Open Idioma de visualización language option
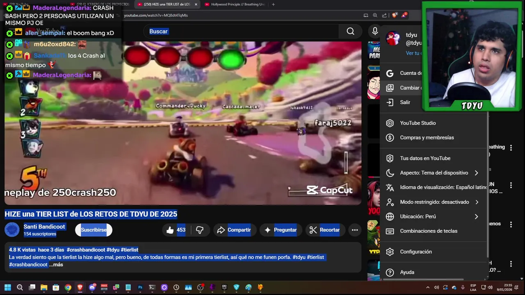525x295 pixels. [x=434, y=187]
